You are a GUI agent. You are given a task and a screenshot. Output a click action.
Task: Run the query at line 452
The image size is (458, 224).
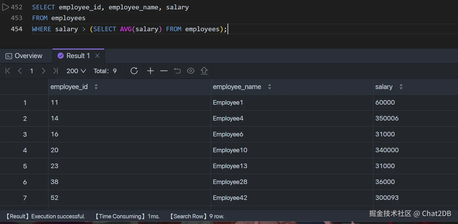[x=6, y=7]
